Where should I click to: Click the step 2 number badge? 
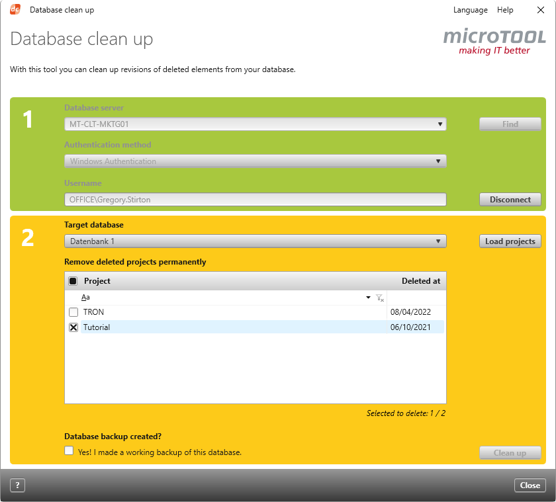pos(26,239)
